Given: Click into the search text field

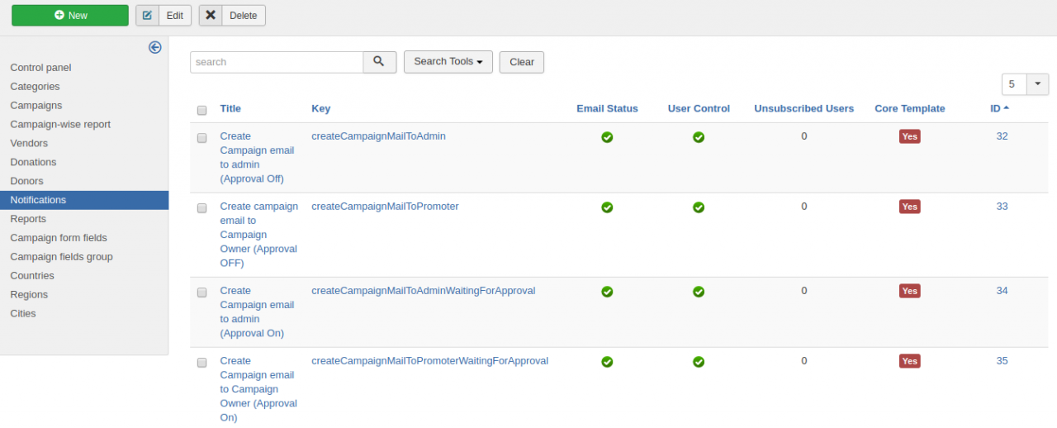Looking at the screenshot, I should point(277,62).
